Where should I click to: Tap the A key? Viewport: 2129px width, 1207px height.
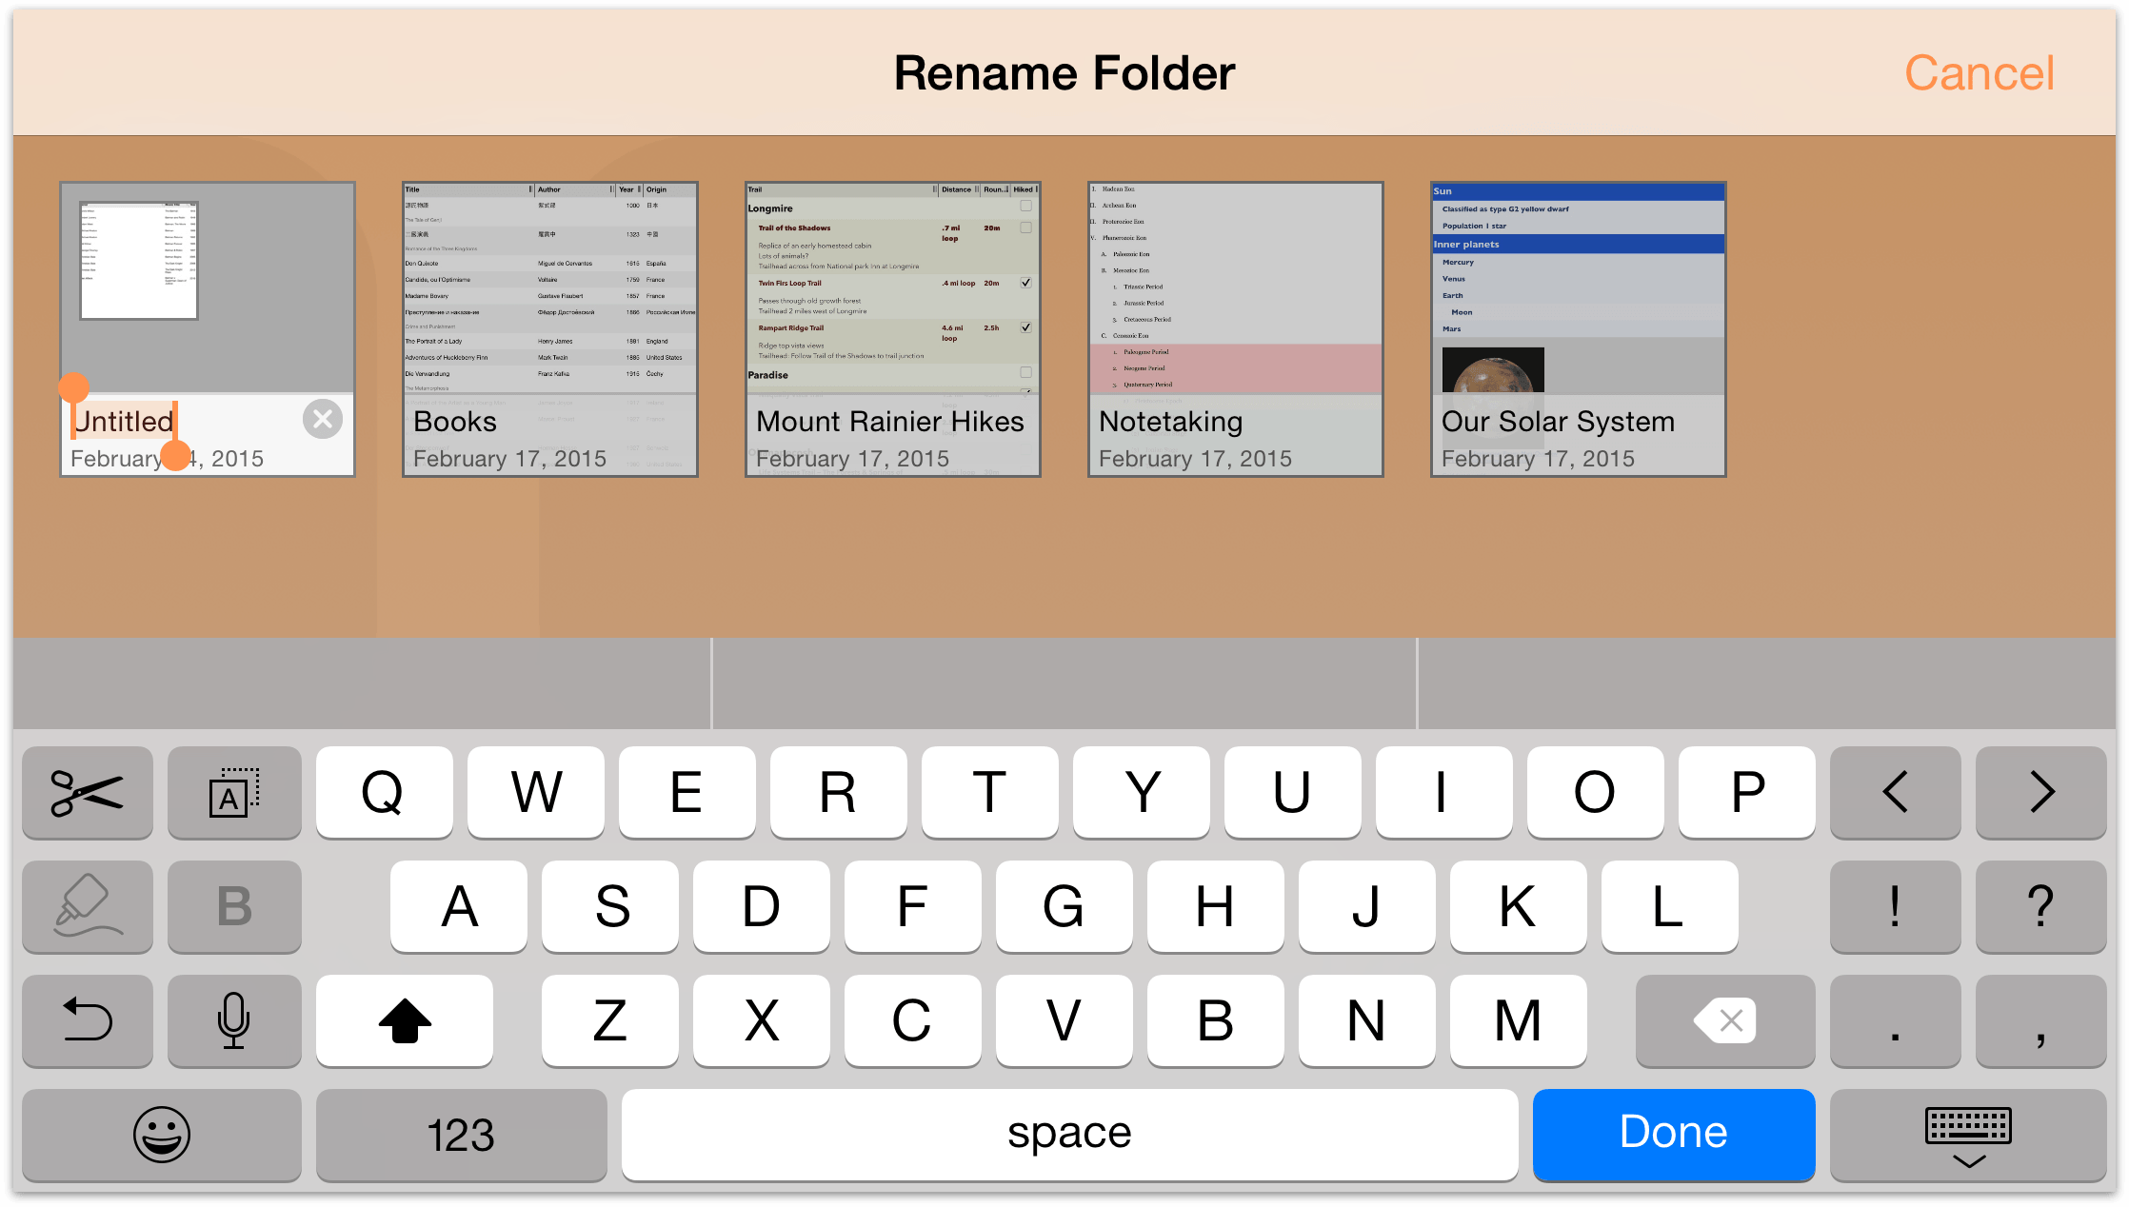coord(459,906)
